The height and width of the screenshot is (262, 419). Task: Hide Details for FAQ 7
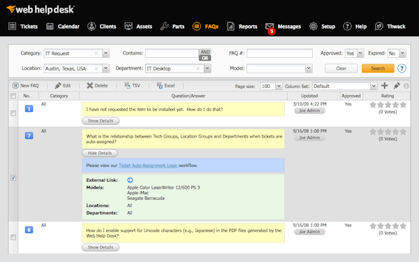100,153
